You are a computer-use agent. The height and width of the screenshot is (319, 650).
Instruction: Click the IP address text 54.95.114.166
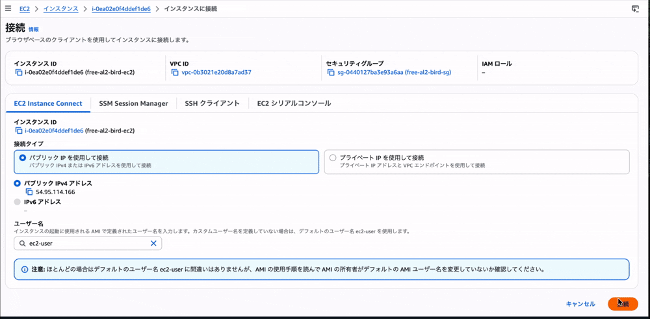point(55,192)
